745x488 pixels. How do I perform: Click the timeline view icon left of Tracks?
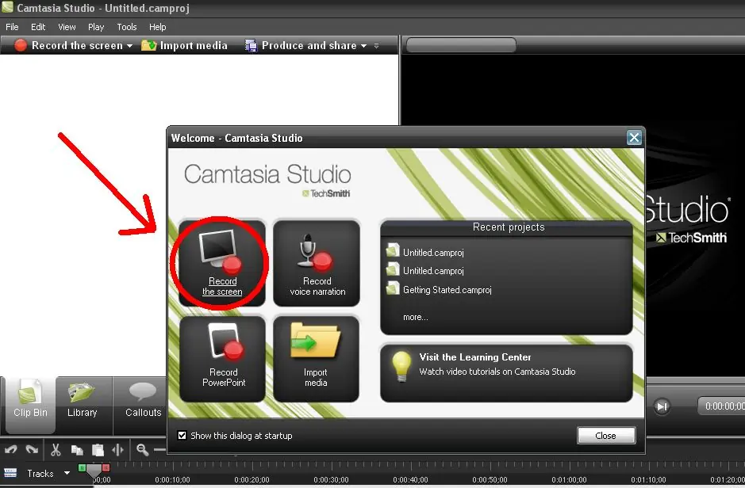point(10,473)
